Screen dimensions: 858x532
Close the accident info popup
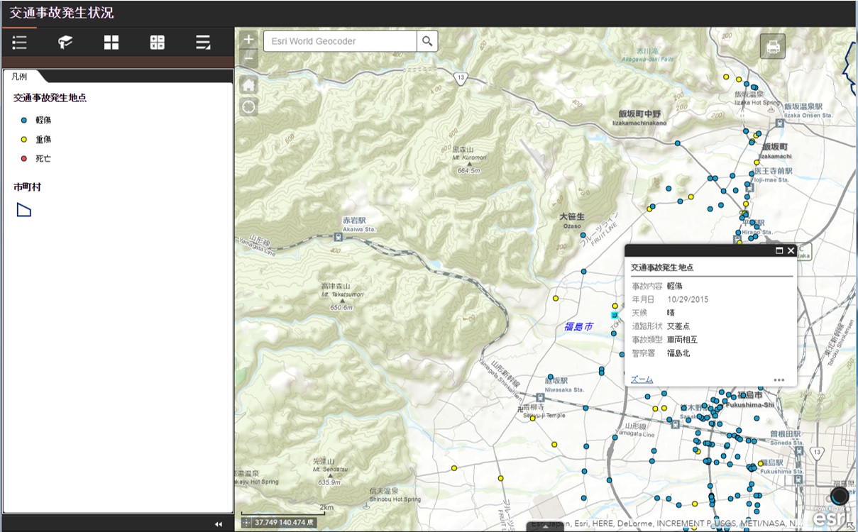click(x=791, y=251)
